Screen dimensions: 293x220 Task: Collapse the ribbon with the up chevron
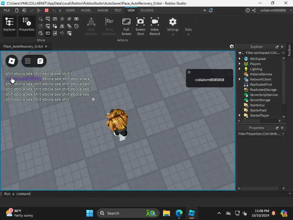[x=205, y=10]
